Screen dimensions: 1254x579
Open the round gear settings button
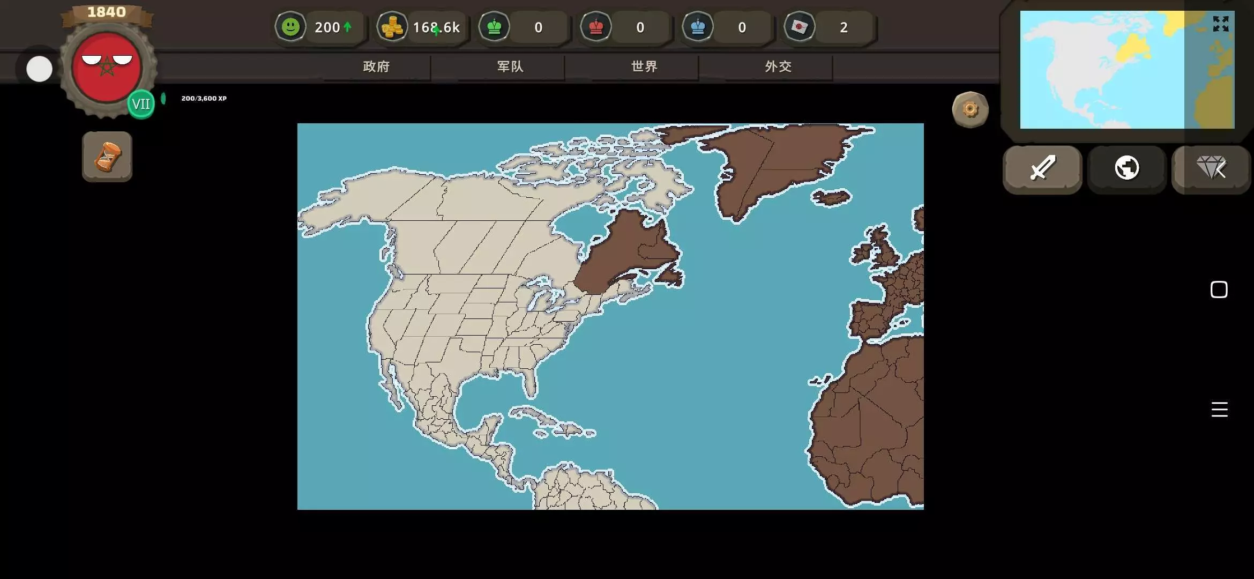pos(970,110)
